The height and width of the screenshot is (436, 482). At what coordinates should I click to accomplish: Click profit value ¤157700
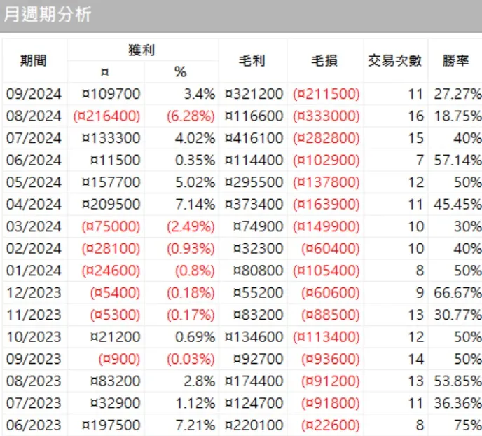(x=111, y=182)
